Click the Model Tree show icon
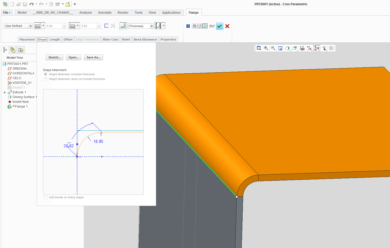The height and width of the screenshot is (248, 390). click(5, 50)
